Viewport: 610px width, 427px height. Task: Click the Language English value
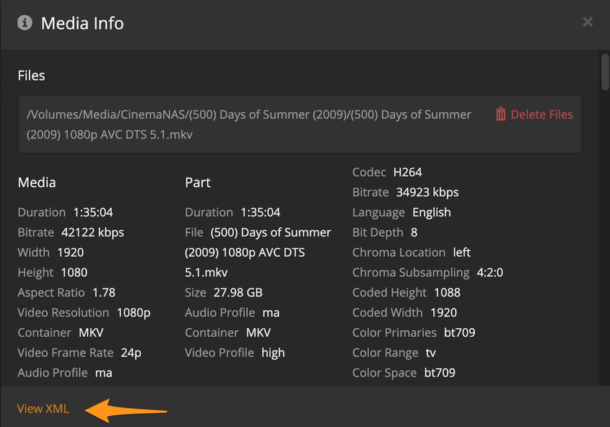[432, 213]
